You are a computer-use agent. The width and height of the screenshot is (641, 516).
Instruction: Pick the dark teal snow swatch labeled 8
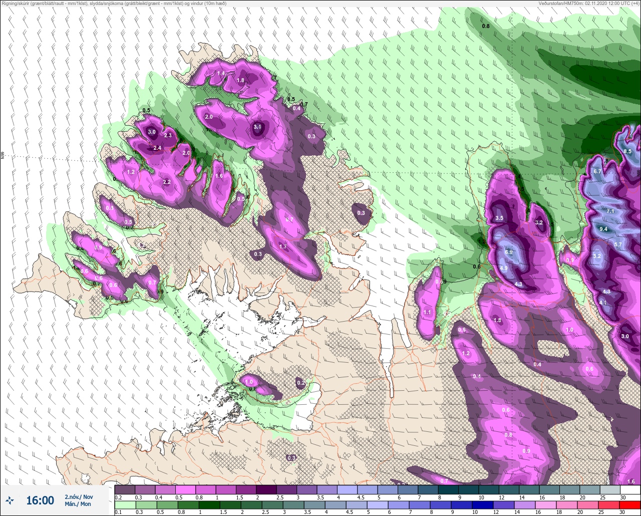click(448, 489)
